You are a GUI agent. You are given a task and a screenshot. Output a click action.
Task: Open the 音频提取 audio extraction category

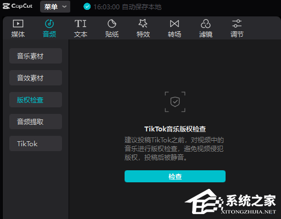pos(36,122)
